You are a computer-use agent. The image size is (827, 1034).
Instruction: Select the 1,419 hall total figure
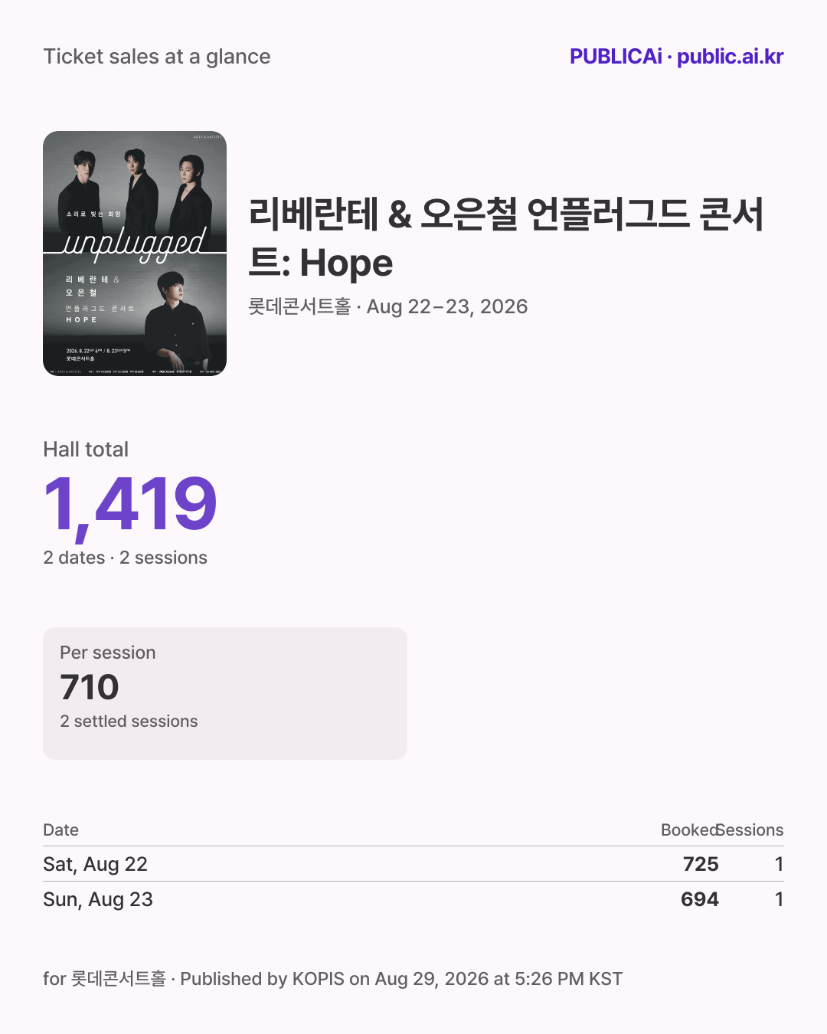pyautogui.click(x=130, y=504)
